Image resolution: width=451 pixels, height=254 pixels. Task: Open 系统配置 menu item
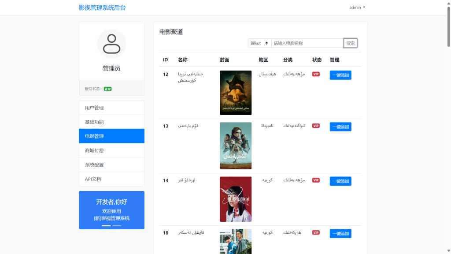(x=111, y=165)
